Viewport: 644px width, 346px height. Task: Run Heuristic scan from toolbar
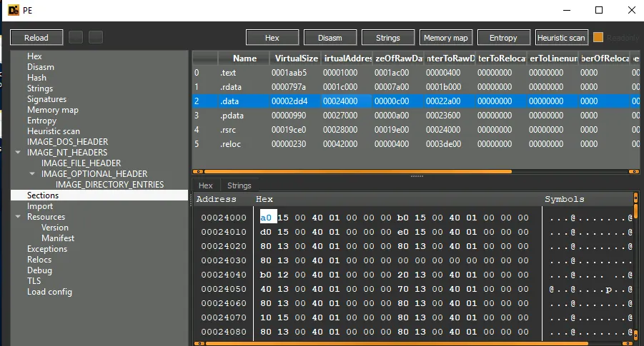click(561, 38)
